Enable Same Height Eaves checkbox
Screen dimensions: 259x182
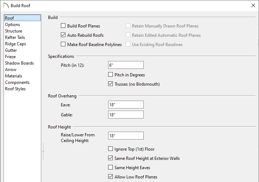(111, 167)
